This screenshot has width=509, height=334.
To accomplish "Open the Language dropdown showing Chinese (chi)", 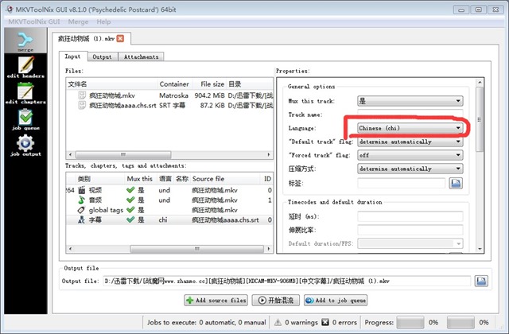I will coord(409,128).
